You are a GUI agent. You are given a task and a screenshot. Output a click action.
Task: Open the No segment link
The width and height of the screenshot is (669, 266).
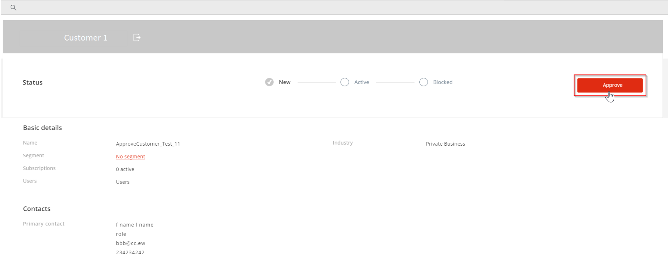(131, 157)
